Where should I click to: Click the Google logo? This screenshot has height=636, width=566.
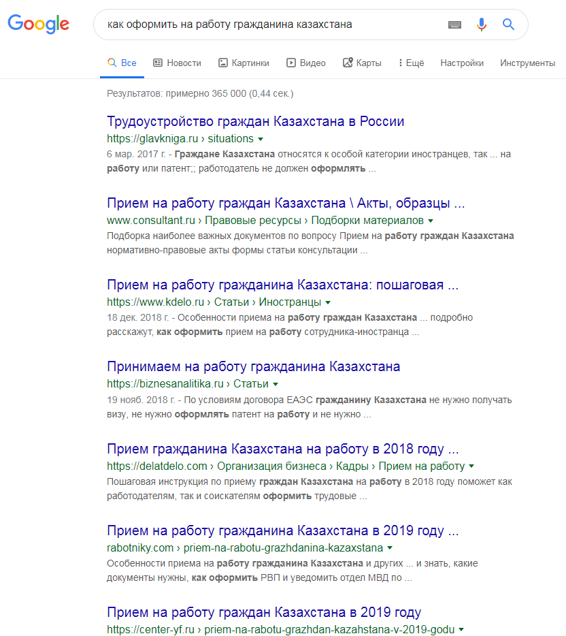(x=39, y=24)
